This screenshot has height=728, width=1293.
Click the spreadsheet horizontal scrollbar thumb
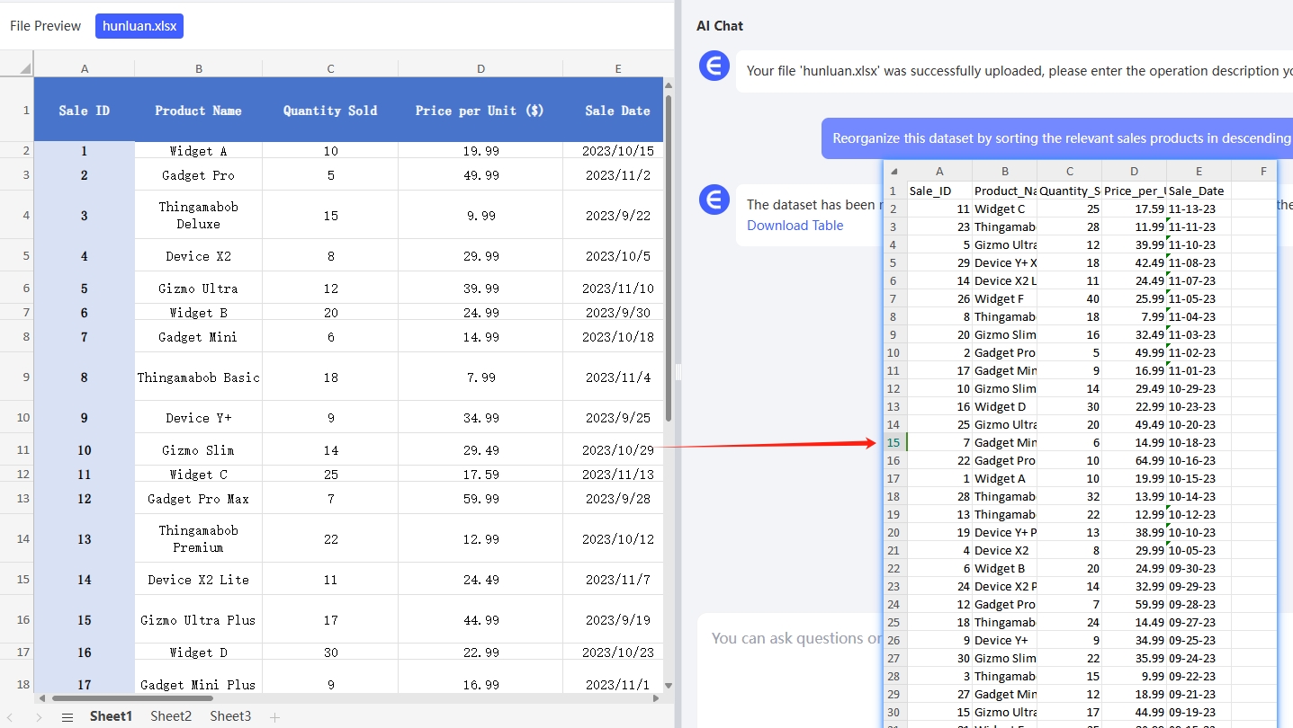click(x=131, y=697)
